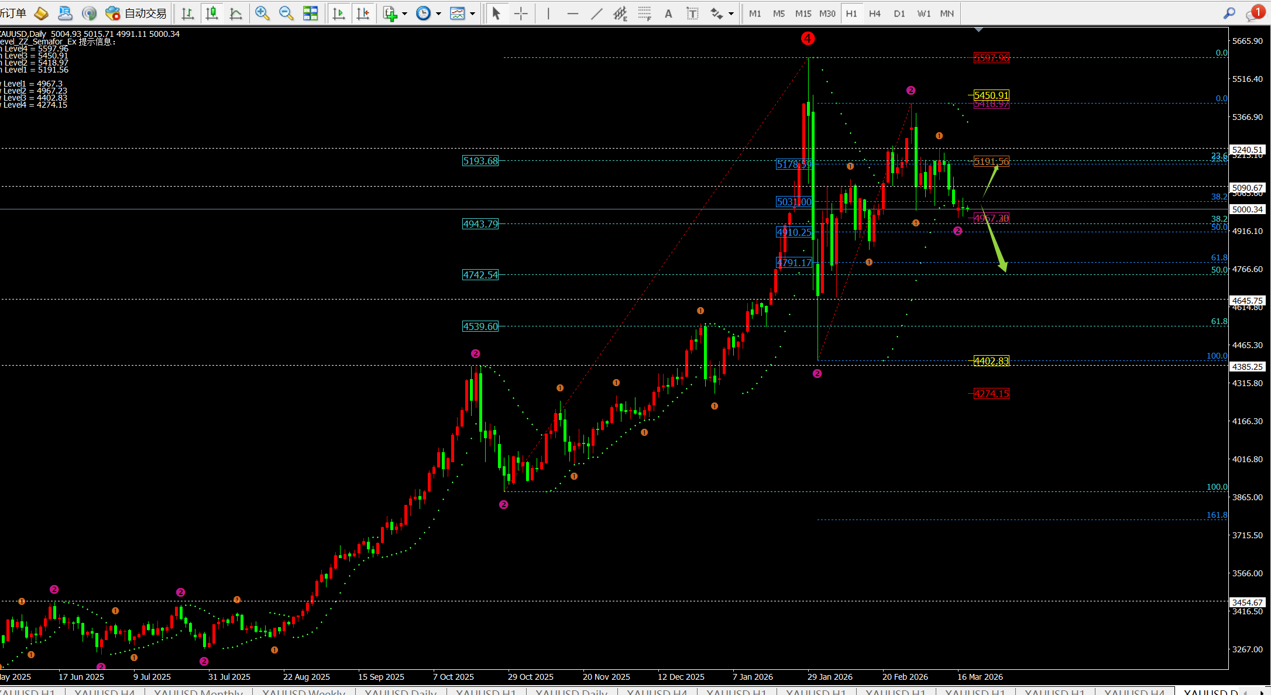This screenshot has height=695, width=1271.
Task: Expand the periodicity clock dropdown arrow
Action: (438, 13)
